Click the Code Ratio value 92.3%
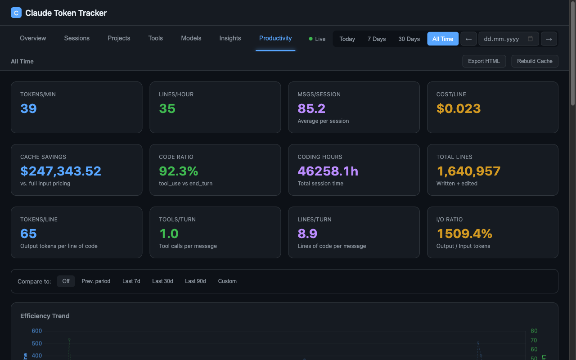This screenshot has width=576, height=360. coord(179,171)
